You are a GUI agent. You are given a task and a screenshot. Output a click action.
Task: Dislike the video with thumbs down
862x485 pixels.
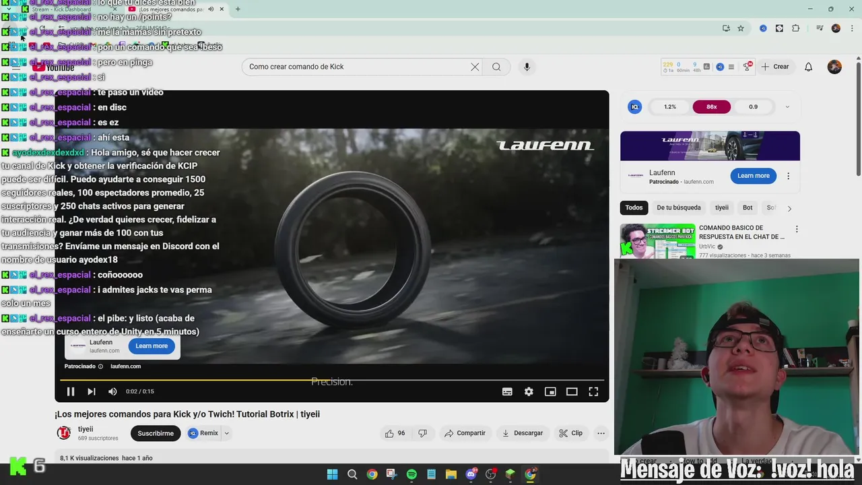click(422, 433)
